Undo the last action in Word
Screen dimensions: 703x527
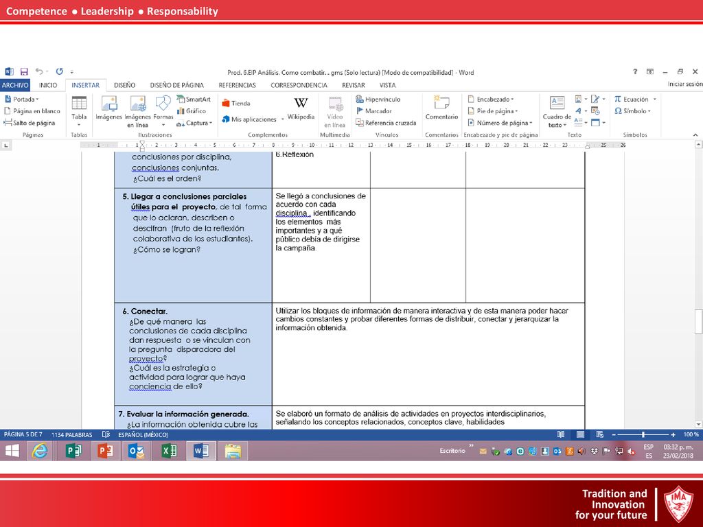pos(39,71)
